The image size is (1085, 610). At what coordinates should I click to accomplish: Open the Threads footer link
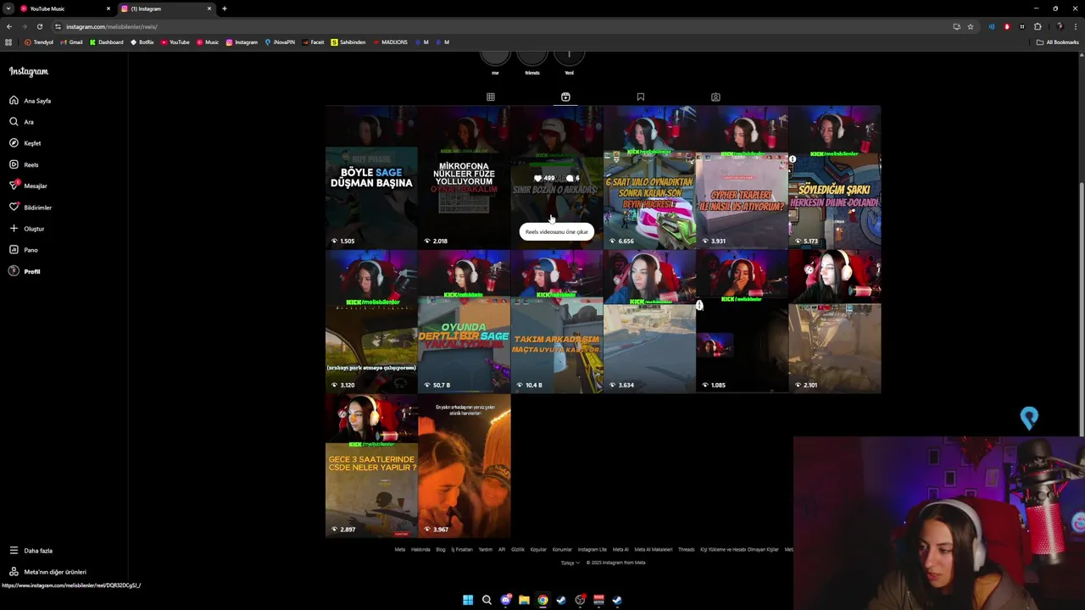[x=686, y=550]
